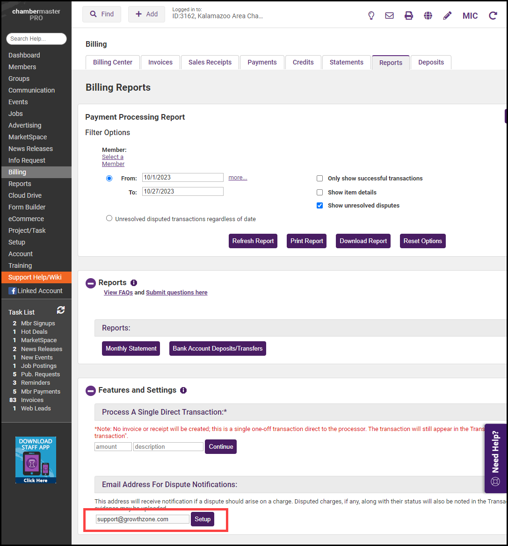This screenshot has width=508, height=546.
Task: Click Download Report
Action: pyautogui.click(x=363, y=241)
